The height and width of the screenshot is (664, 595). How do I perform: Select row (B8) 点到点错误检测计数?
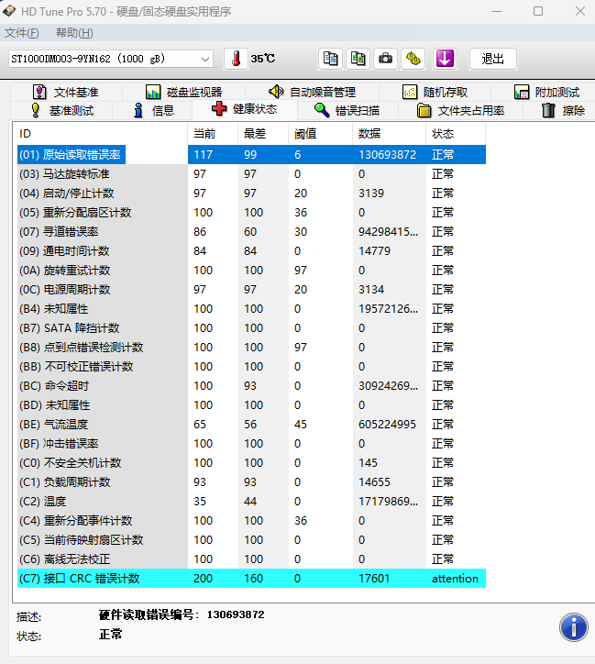pyautogui.click(x=251, y=348)
